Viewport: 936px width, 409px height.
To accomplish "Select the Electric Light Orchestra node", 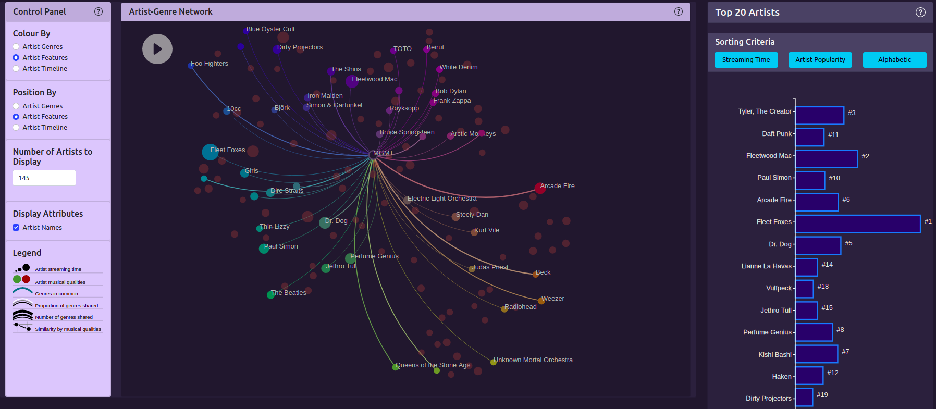I will point(407,201).
